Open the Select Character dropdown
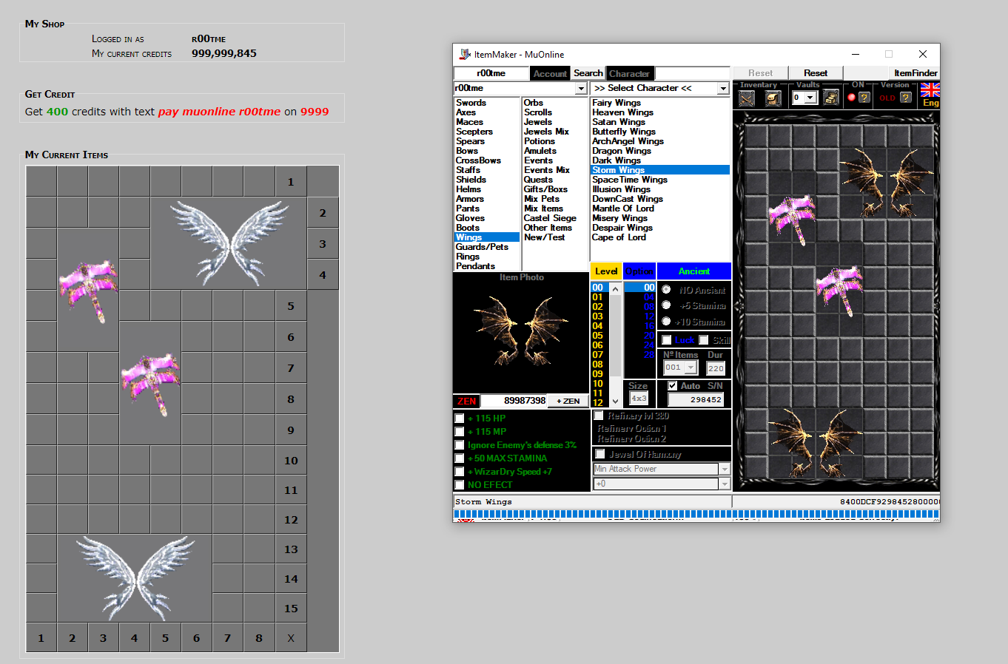1008x664 pixels. (x=723, y=88)
